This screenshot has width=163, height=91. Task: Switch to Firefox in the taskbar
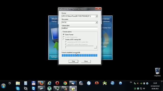[42, 83]
